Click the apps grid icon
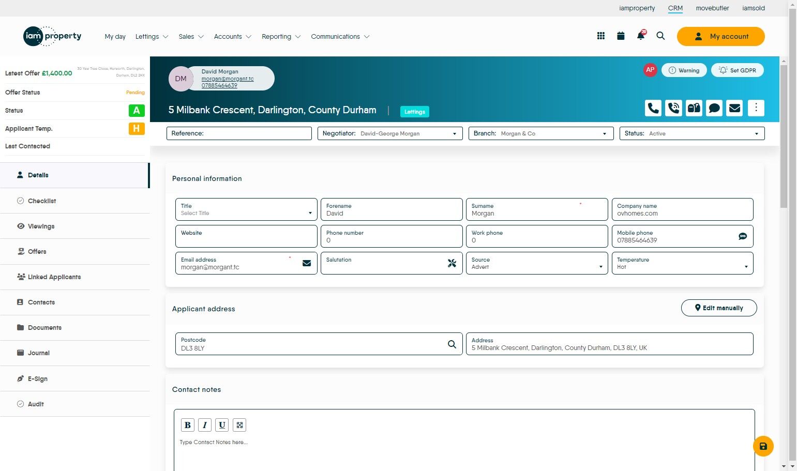797x471 pixels. [x=600, y=36]
